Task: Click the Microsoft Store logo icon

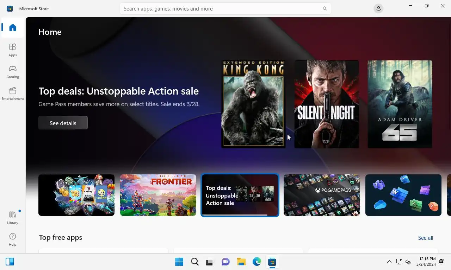Action: coord(10,8)
